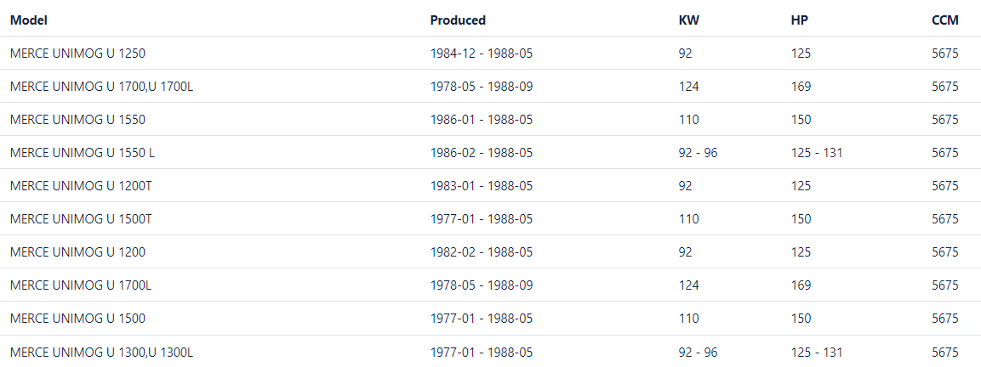
Task: Click production date 1986-02 - 1988-05
Action: click(x=482, y=153)
